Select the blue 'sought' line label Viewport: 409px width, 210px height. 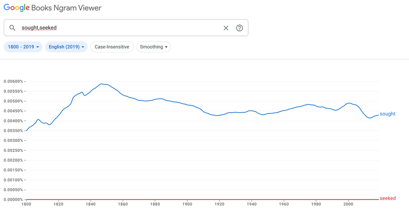pyautogui.click(x=387, y=114)
